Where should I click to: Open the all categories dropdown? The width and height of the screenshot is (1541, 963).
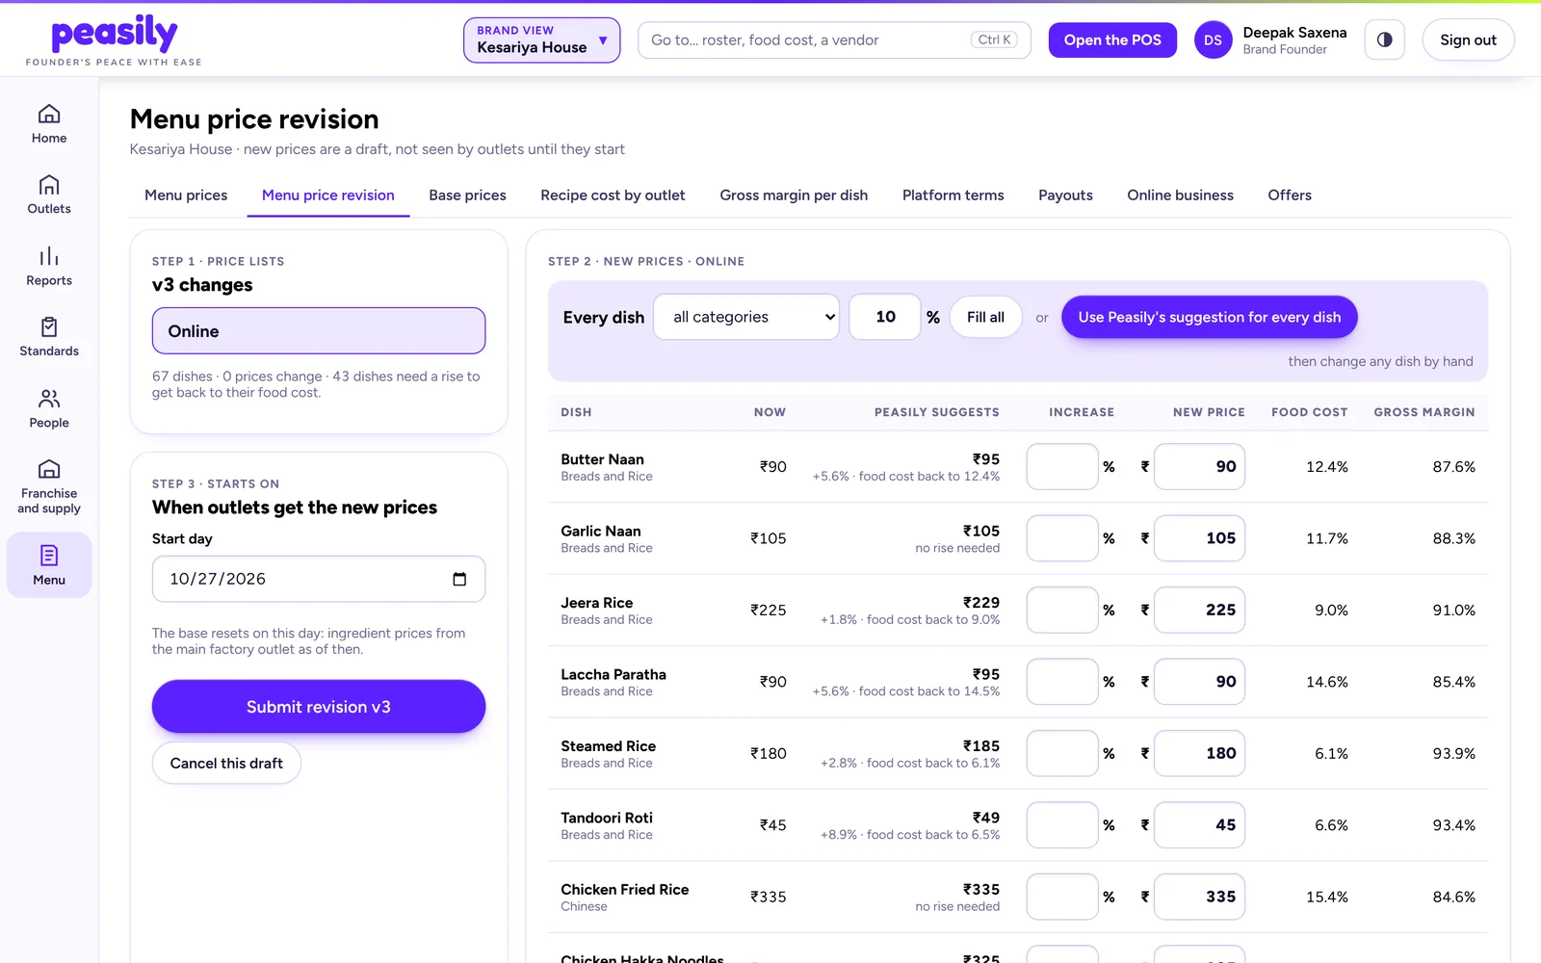pos(746,317)
